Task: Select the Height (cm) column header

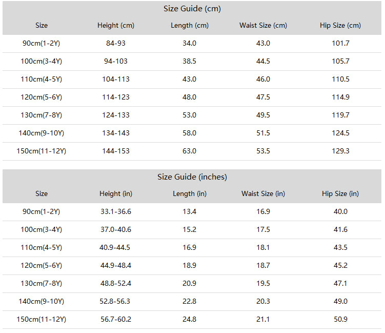Action: [116, 25]
